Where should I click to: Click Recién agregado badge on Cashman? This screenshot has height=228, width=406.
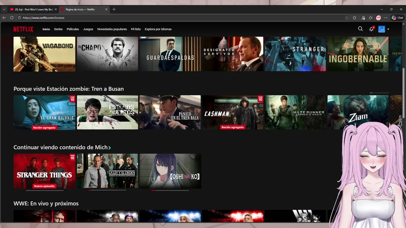tap(233, 127)
